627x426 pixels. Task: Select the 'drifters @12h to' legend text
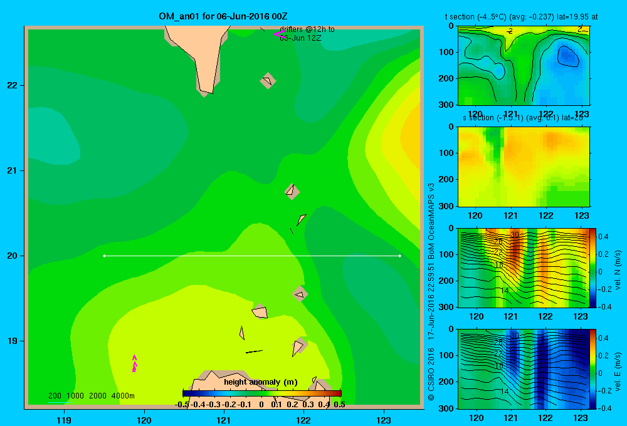(x=307, y=29)
